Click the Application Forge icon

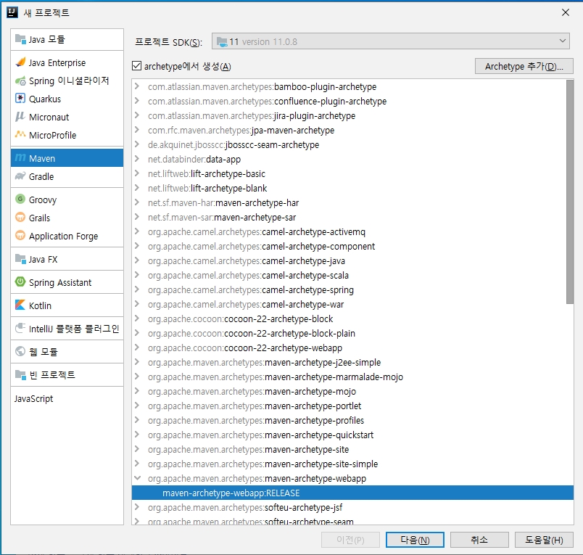pos(20,236)
